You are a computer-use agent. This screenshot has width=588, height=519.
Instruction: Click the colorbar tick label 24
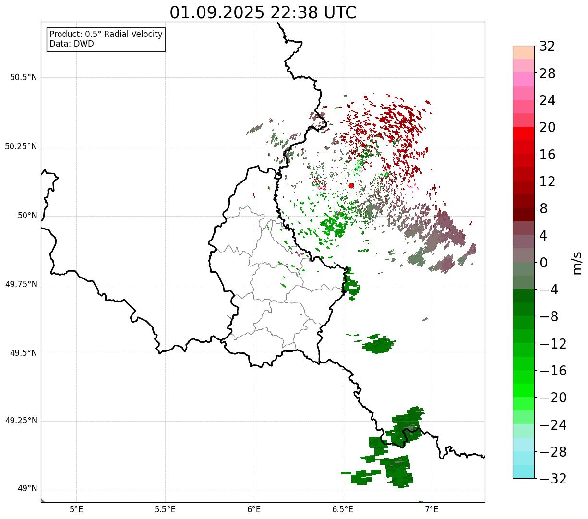[547, 101]
